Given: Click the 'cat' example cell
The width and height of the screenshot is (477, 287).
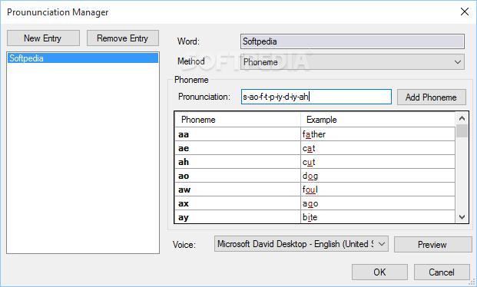Looking at the screenshot, I should [378, 148].
